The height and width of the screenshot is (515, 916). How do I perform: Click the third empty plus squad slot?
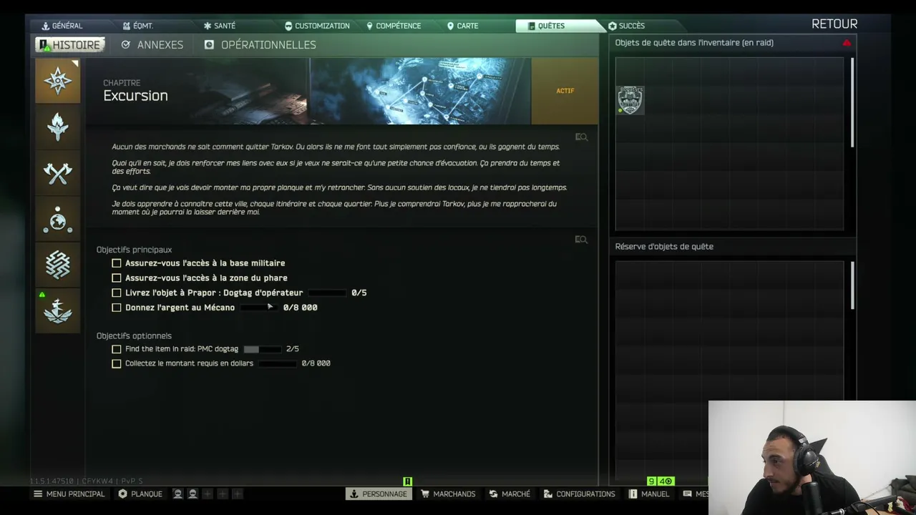point(238,494)
